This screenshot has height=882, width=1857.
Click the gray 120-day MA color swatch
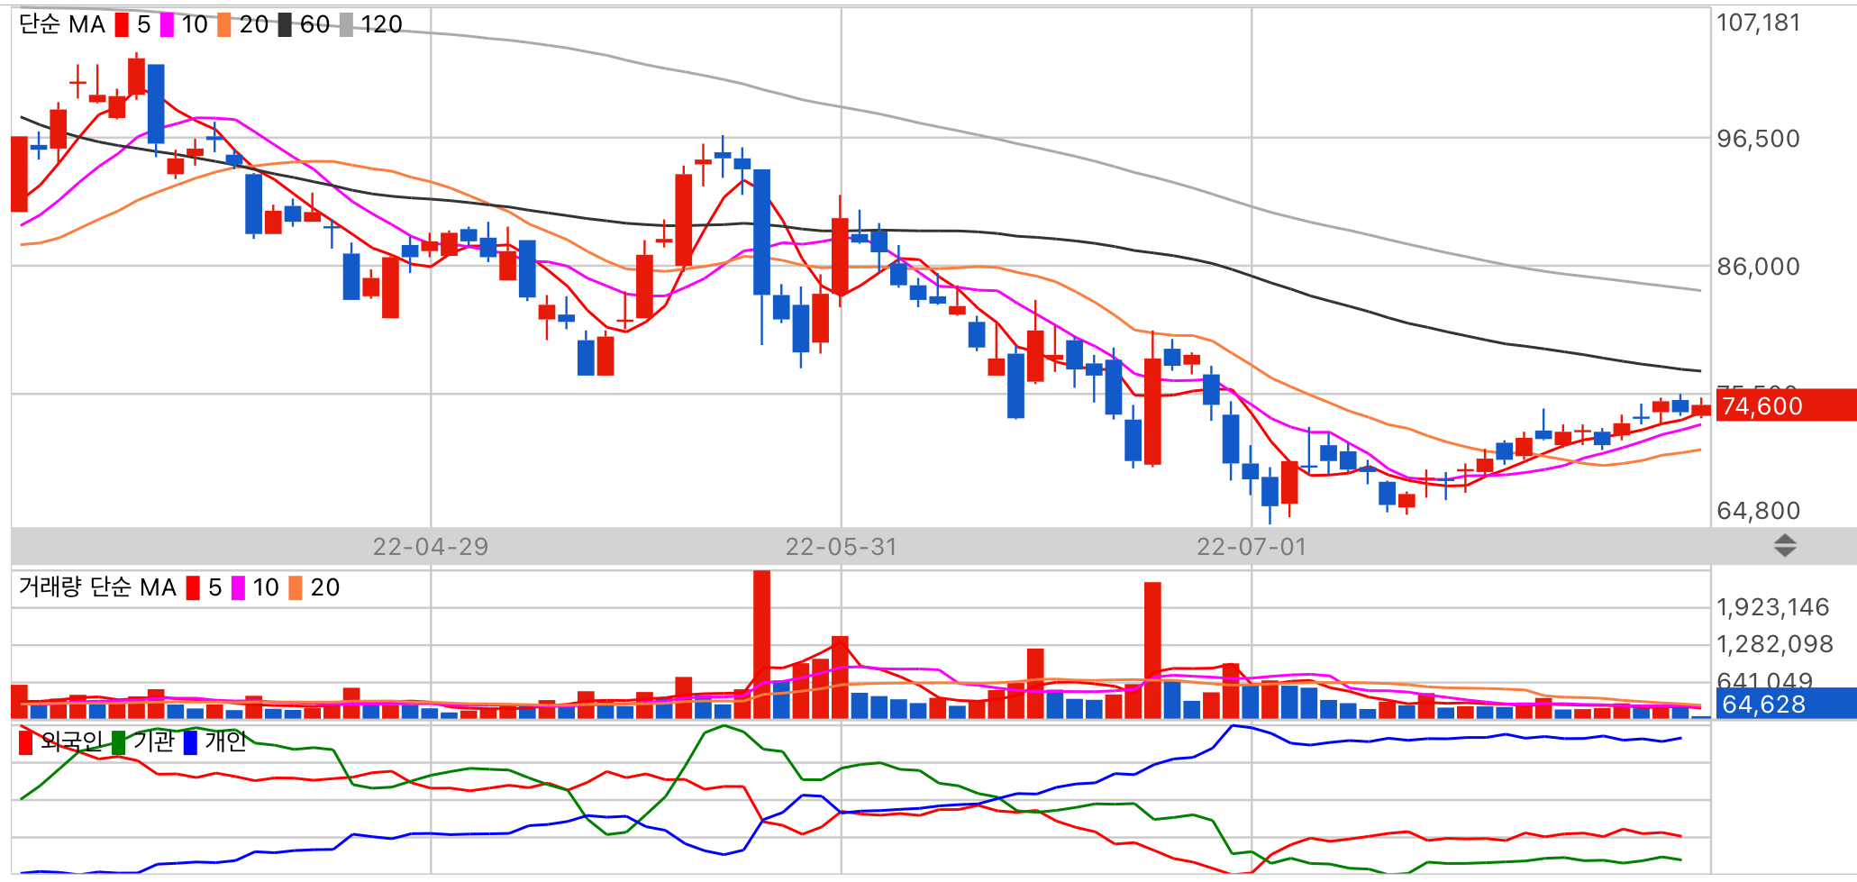tap(346, 24)
